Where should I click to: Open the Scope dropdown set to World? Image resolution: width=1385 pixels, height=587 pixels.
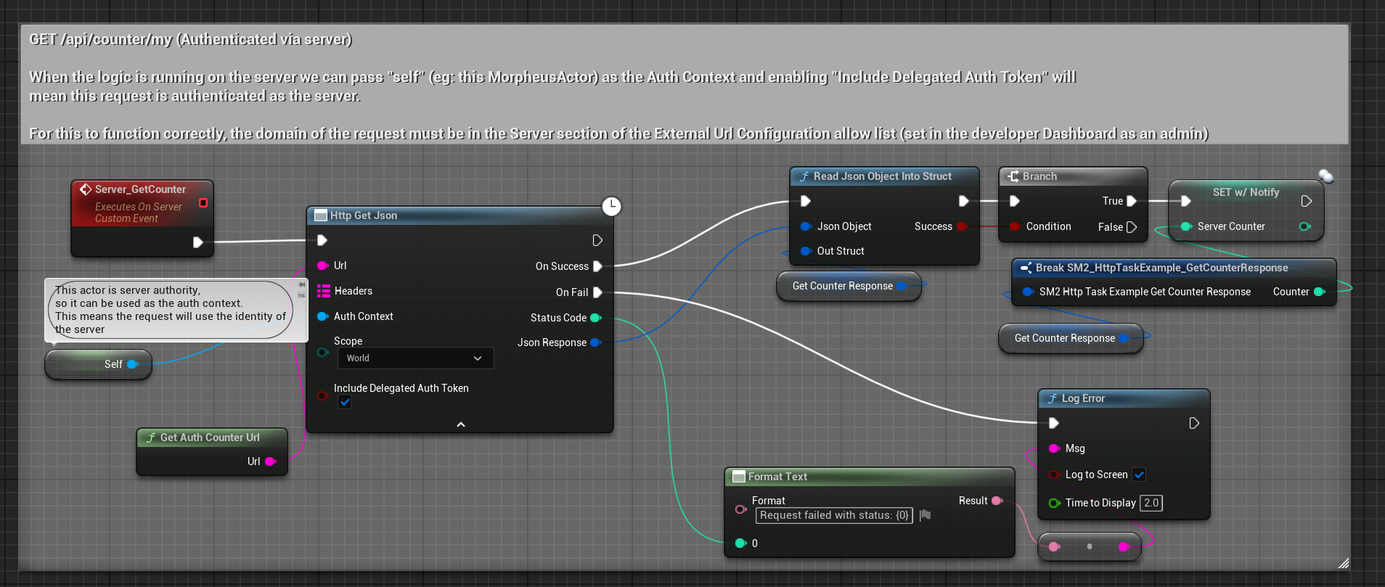tap(414, 358)
